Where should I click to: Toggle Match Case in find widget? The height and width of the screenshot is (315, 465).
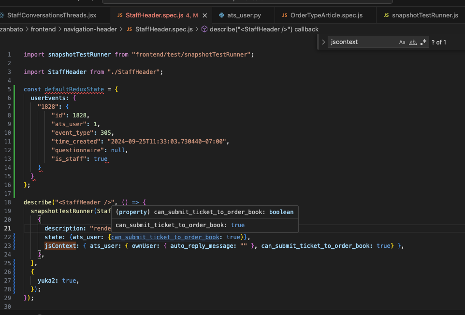tap(402, 42)
